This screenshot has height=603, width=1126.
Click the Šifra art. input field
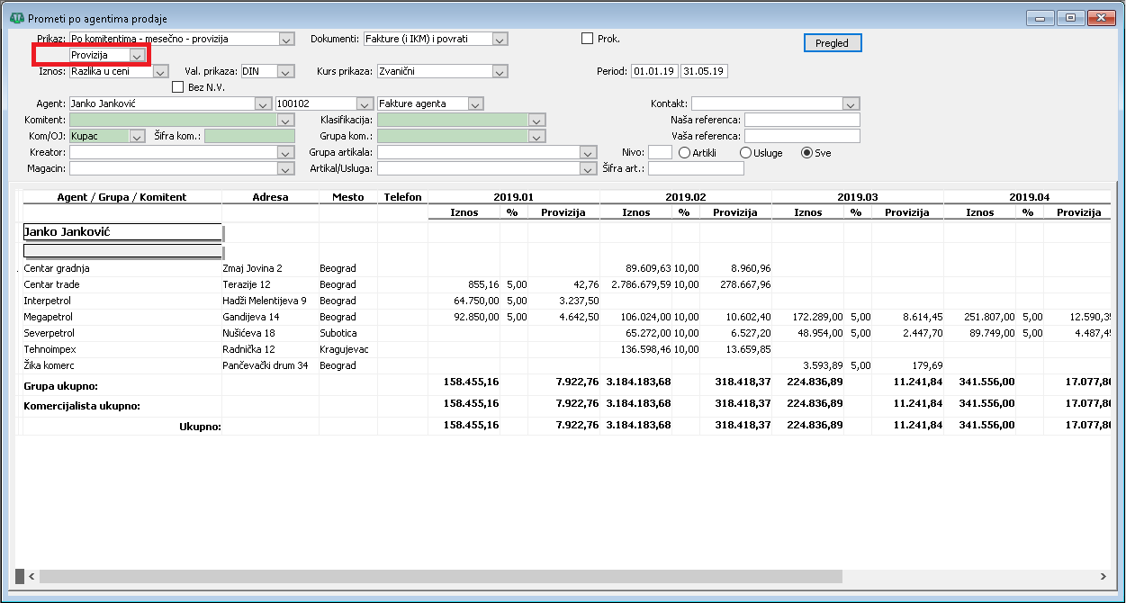coord(696,168)
